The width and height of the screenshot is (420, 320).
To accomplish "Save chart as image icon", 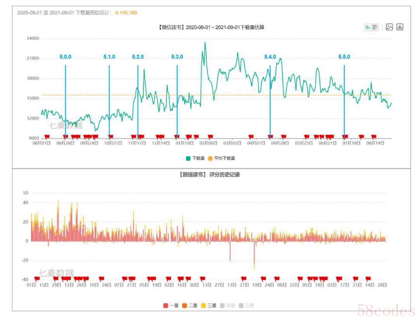I will (x=389, y=27).
